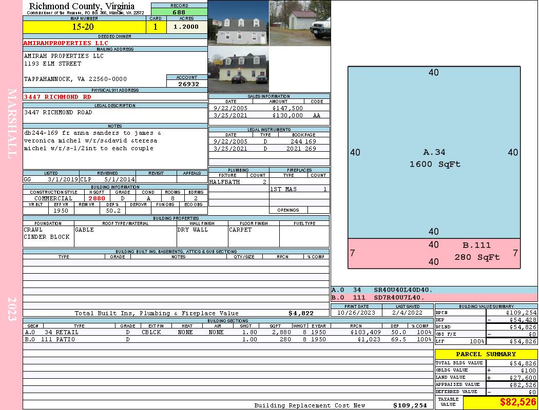Click the reviewed date 5/1/2014
The width and height of the screenshot is (539, 410).
[x=120, y=179]
